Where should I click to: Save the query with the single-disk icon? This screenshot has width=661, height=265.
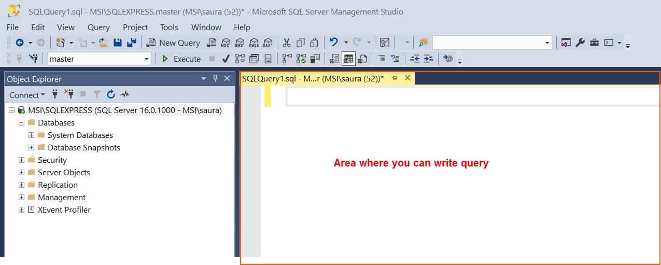coord(118,43)
